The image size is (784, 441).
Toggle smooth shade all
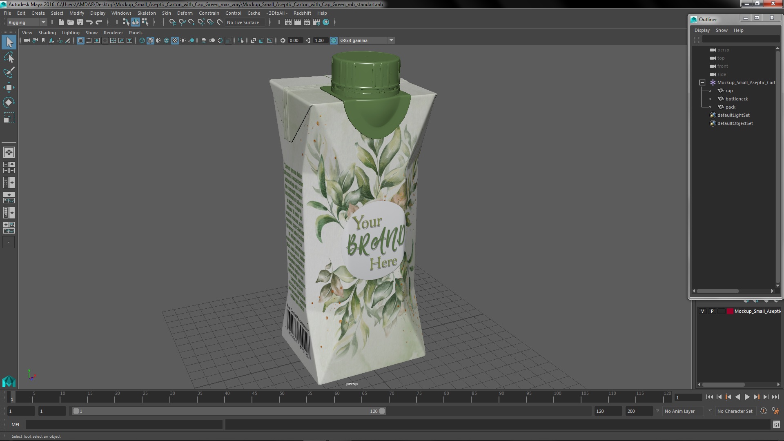coord(150,40)
